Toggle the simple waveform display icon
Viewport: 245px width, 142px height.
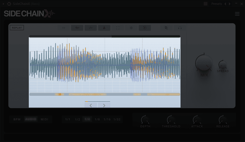91,28
